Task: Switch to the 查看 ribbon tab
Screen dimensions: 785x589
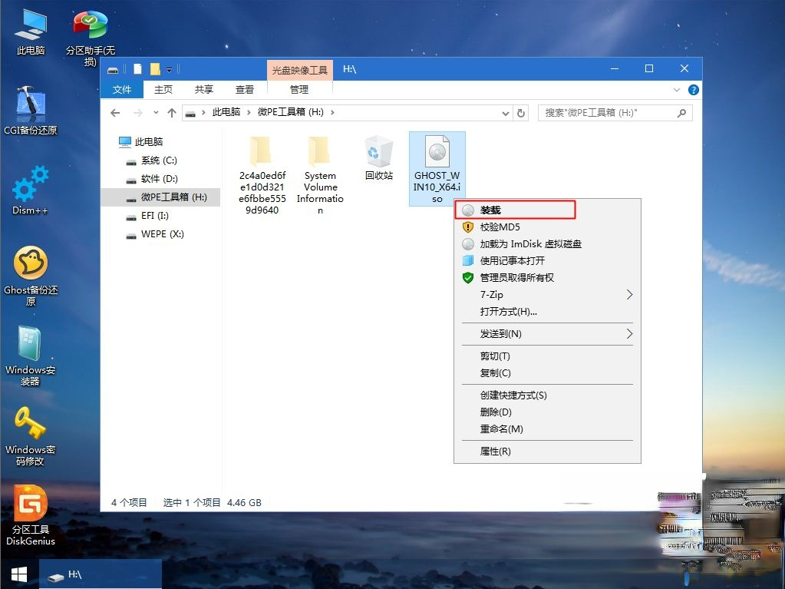Action: 244,89
